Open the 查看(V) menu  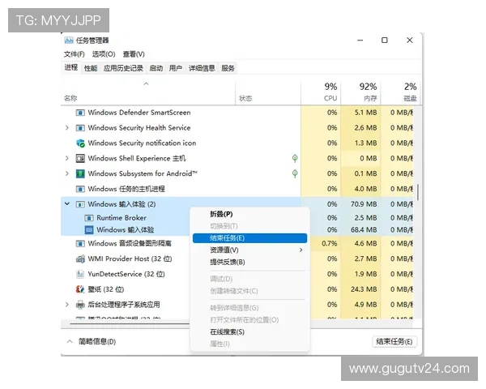[x=134, y=54]
